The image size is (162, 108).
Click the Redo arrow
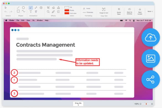point(11,12)
